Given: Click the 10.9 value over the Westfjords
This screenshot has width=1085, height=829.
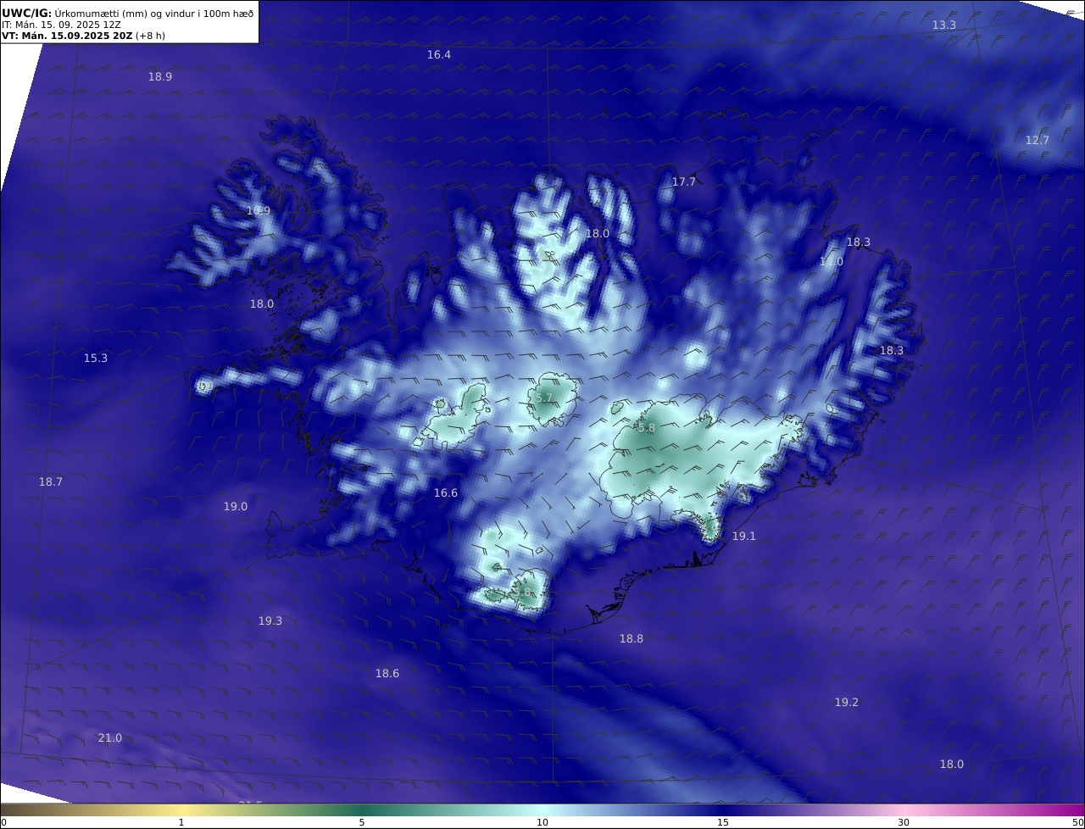Looking at the screenshot, I should click(x=259, y=210).
